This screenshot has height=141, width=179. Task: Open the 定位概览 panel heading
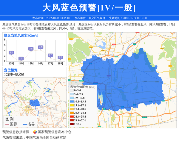click(x=11, y=70)
